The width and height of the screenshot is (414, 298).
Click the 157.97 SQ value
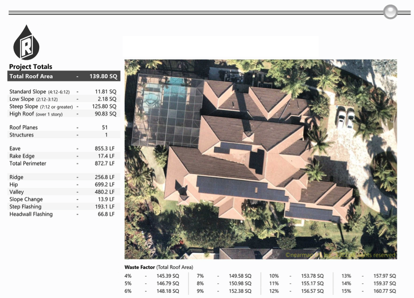click(x=385, y=276)
